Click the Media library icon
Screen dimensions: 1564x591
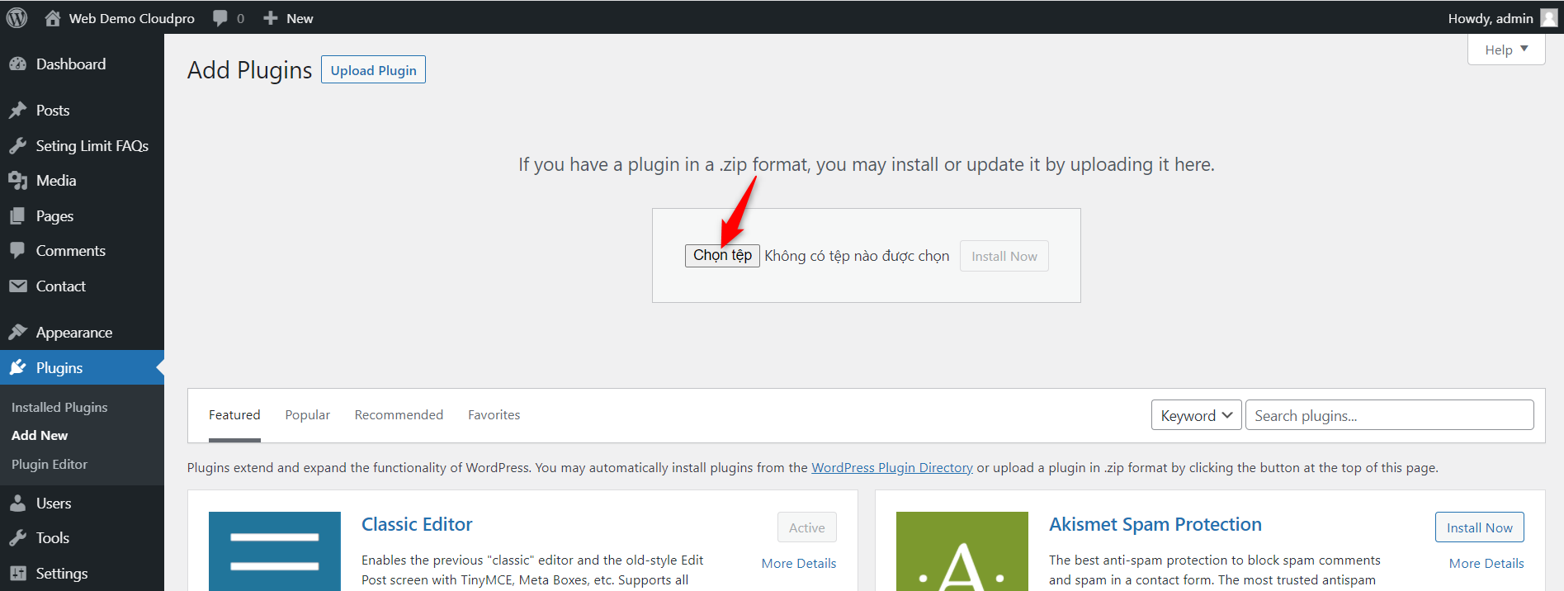(18, 181)
